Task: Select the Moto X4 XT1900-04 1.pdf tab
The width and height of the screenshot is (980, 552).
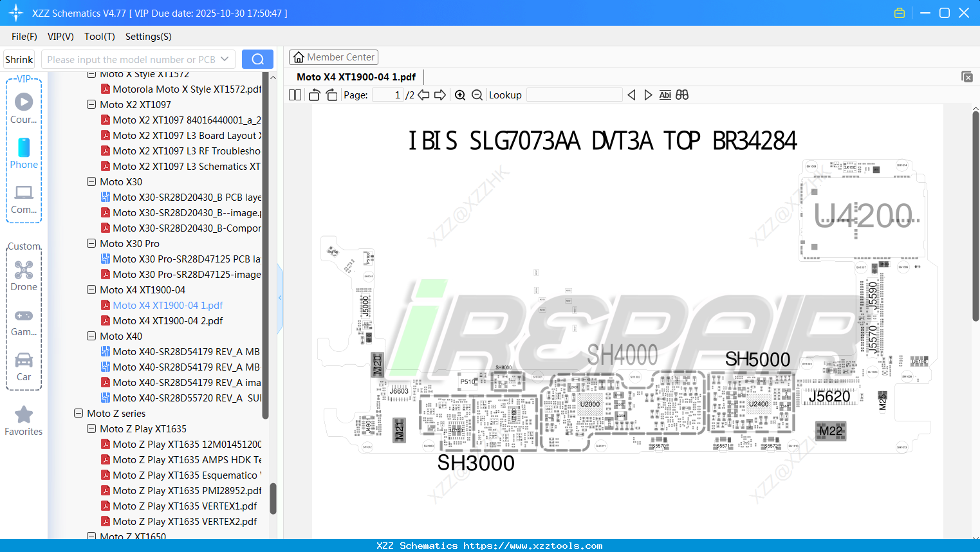Action: [356, 77]
